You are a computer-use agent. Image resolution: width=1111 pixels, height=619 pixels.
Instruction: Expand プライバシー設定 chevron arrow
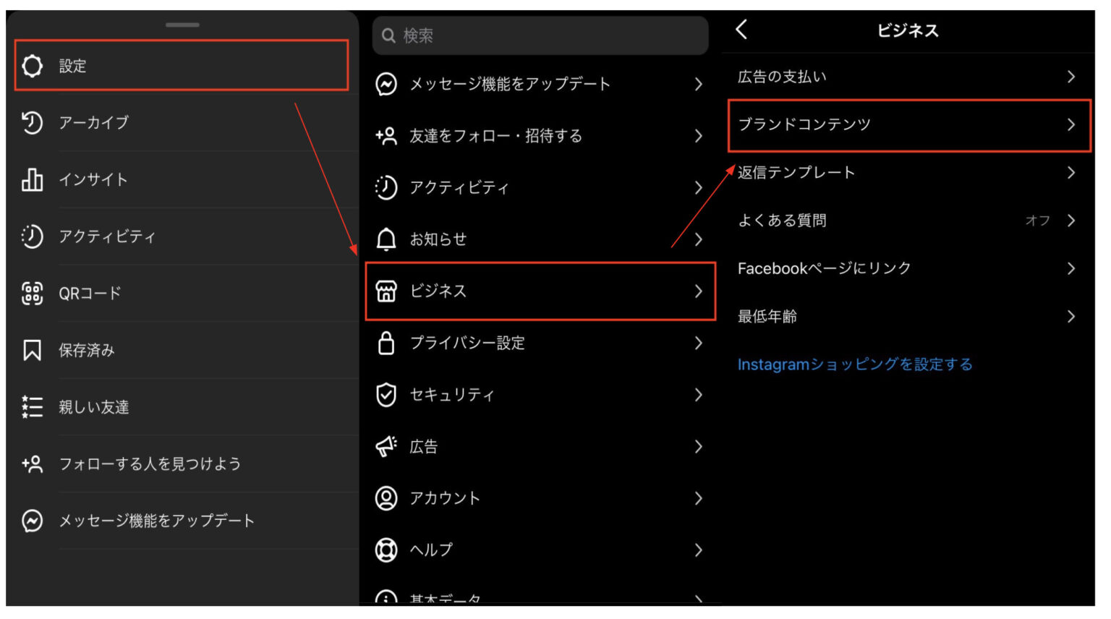tap(698, 343)
